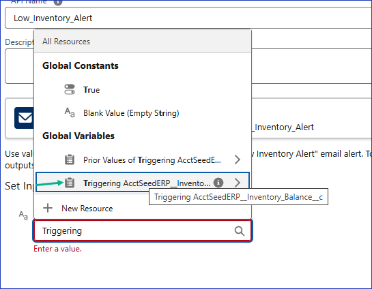Click API Name field Low_Inventory_Alert
Image resolution: width=372 pixels, height=289 pixels.
click(188, 18)
